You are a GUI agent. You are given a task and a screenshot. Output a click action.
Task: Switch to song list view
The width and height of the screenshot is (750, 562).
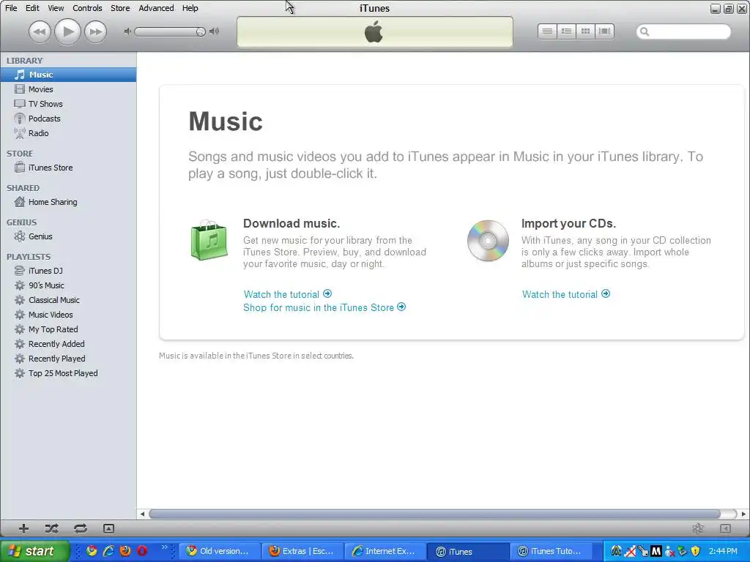click(x=547, y=31)
